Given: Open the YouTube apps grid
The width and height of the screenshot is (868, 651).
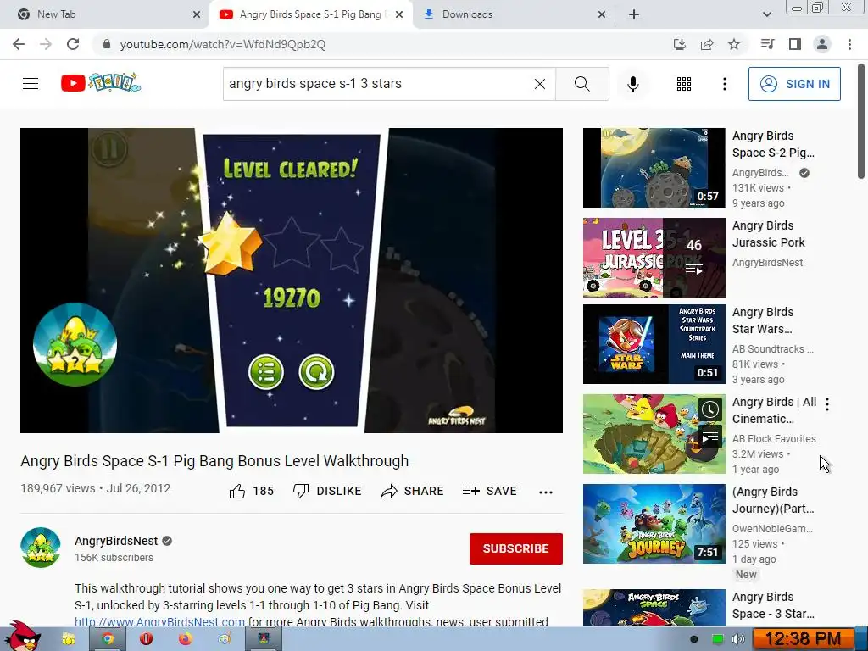Looking at the screenshot, I should point(684,84).
